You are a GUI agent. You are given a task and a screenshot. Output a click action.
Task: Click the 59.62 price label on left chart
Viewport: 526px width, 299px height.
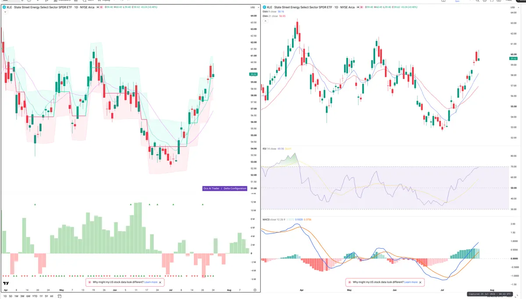click(x=253, y=75)
